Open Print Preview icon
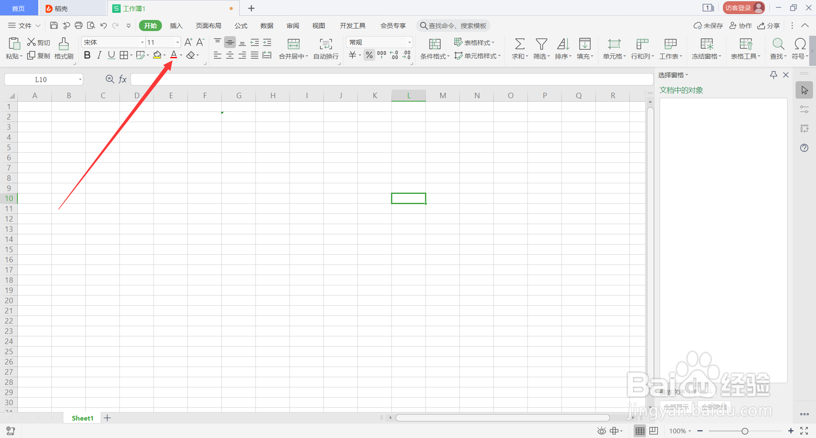Viewport: 816px width, 438px height. (91, 26)
